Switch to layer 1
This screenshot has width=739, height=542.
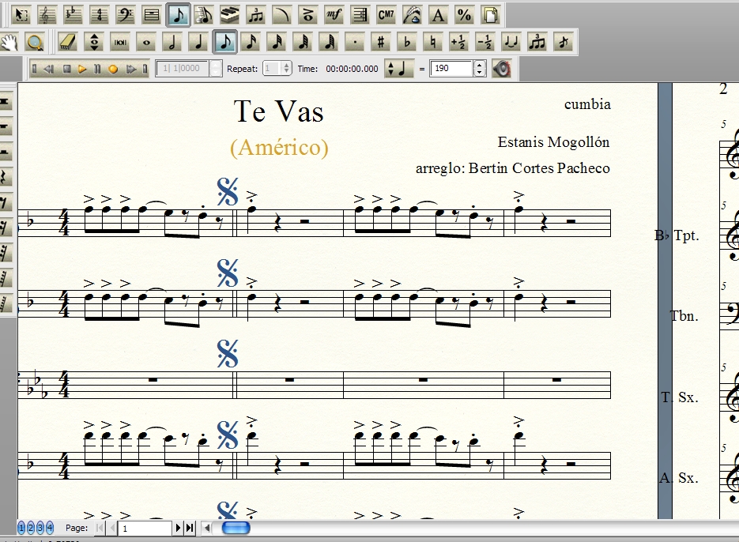coord(21,528)
